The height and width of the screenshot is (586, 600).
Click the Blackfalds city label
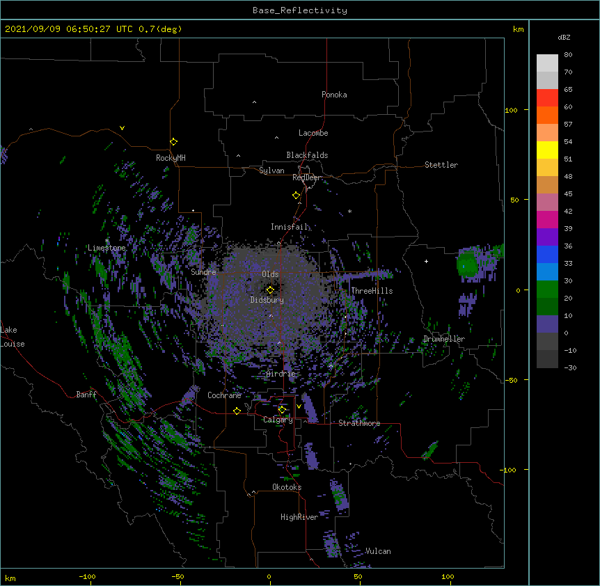click(x=307, y=155)
